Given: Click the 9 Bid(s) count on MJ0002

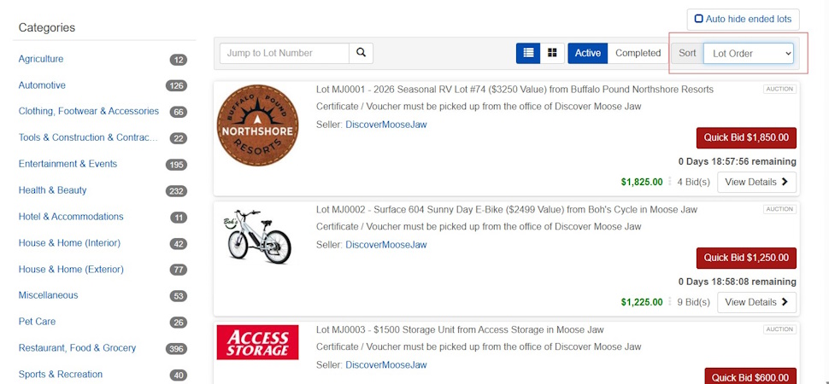Looking at the screenshot, I should pyautogui.click(x=694, y=302).
